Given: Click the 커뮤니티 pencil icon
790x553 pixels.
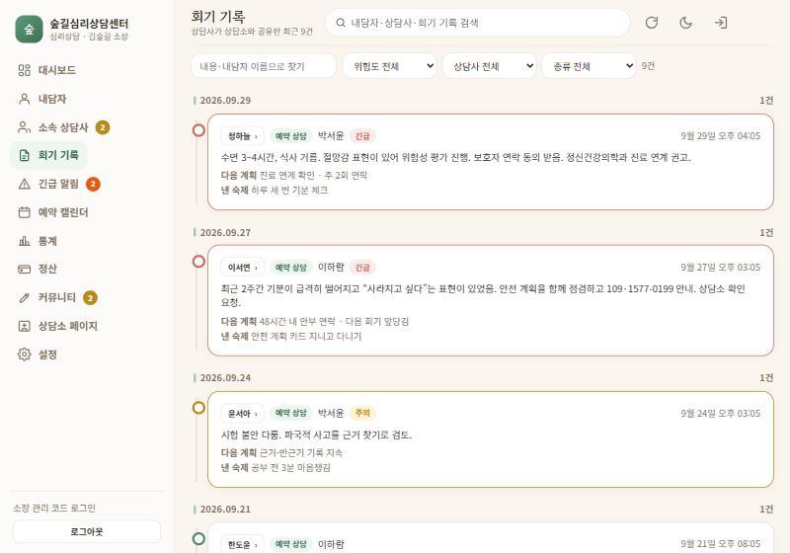Looking at the screenshot, I should (24, 297).
